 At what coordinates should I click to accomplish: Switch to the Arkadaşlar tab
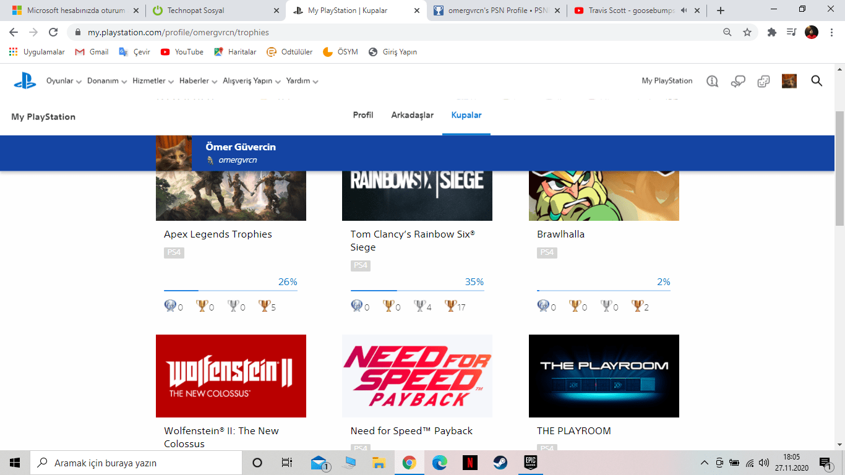click(413, 115)
